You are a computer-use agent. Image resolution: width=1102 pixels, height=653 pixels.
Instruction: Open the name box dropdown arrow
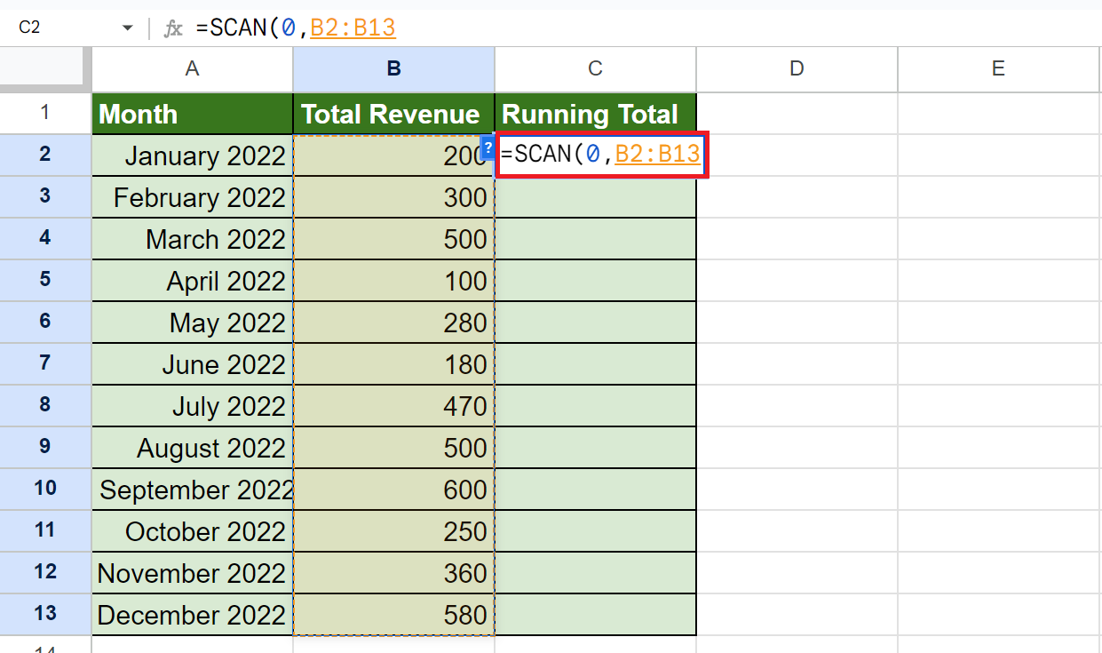click(128, 28)
